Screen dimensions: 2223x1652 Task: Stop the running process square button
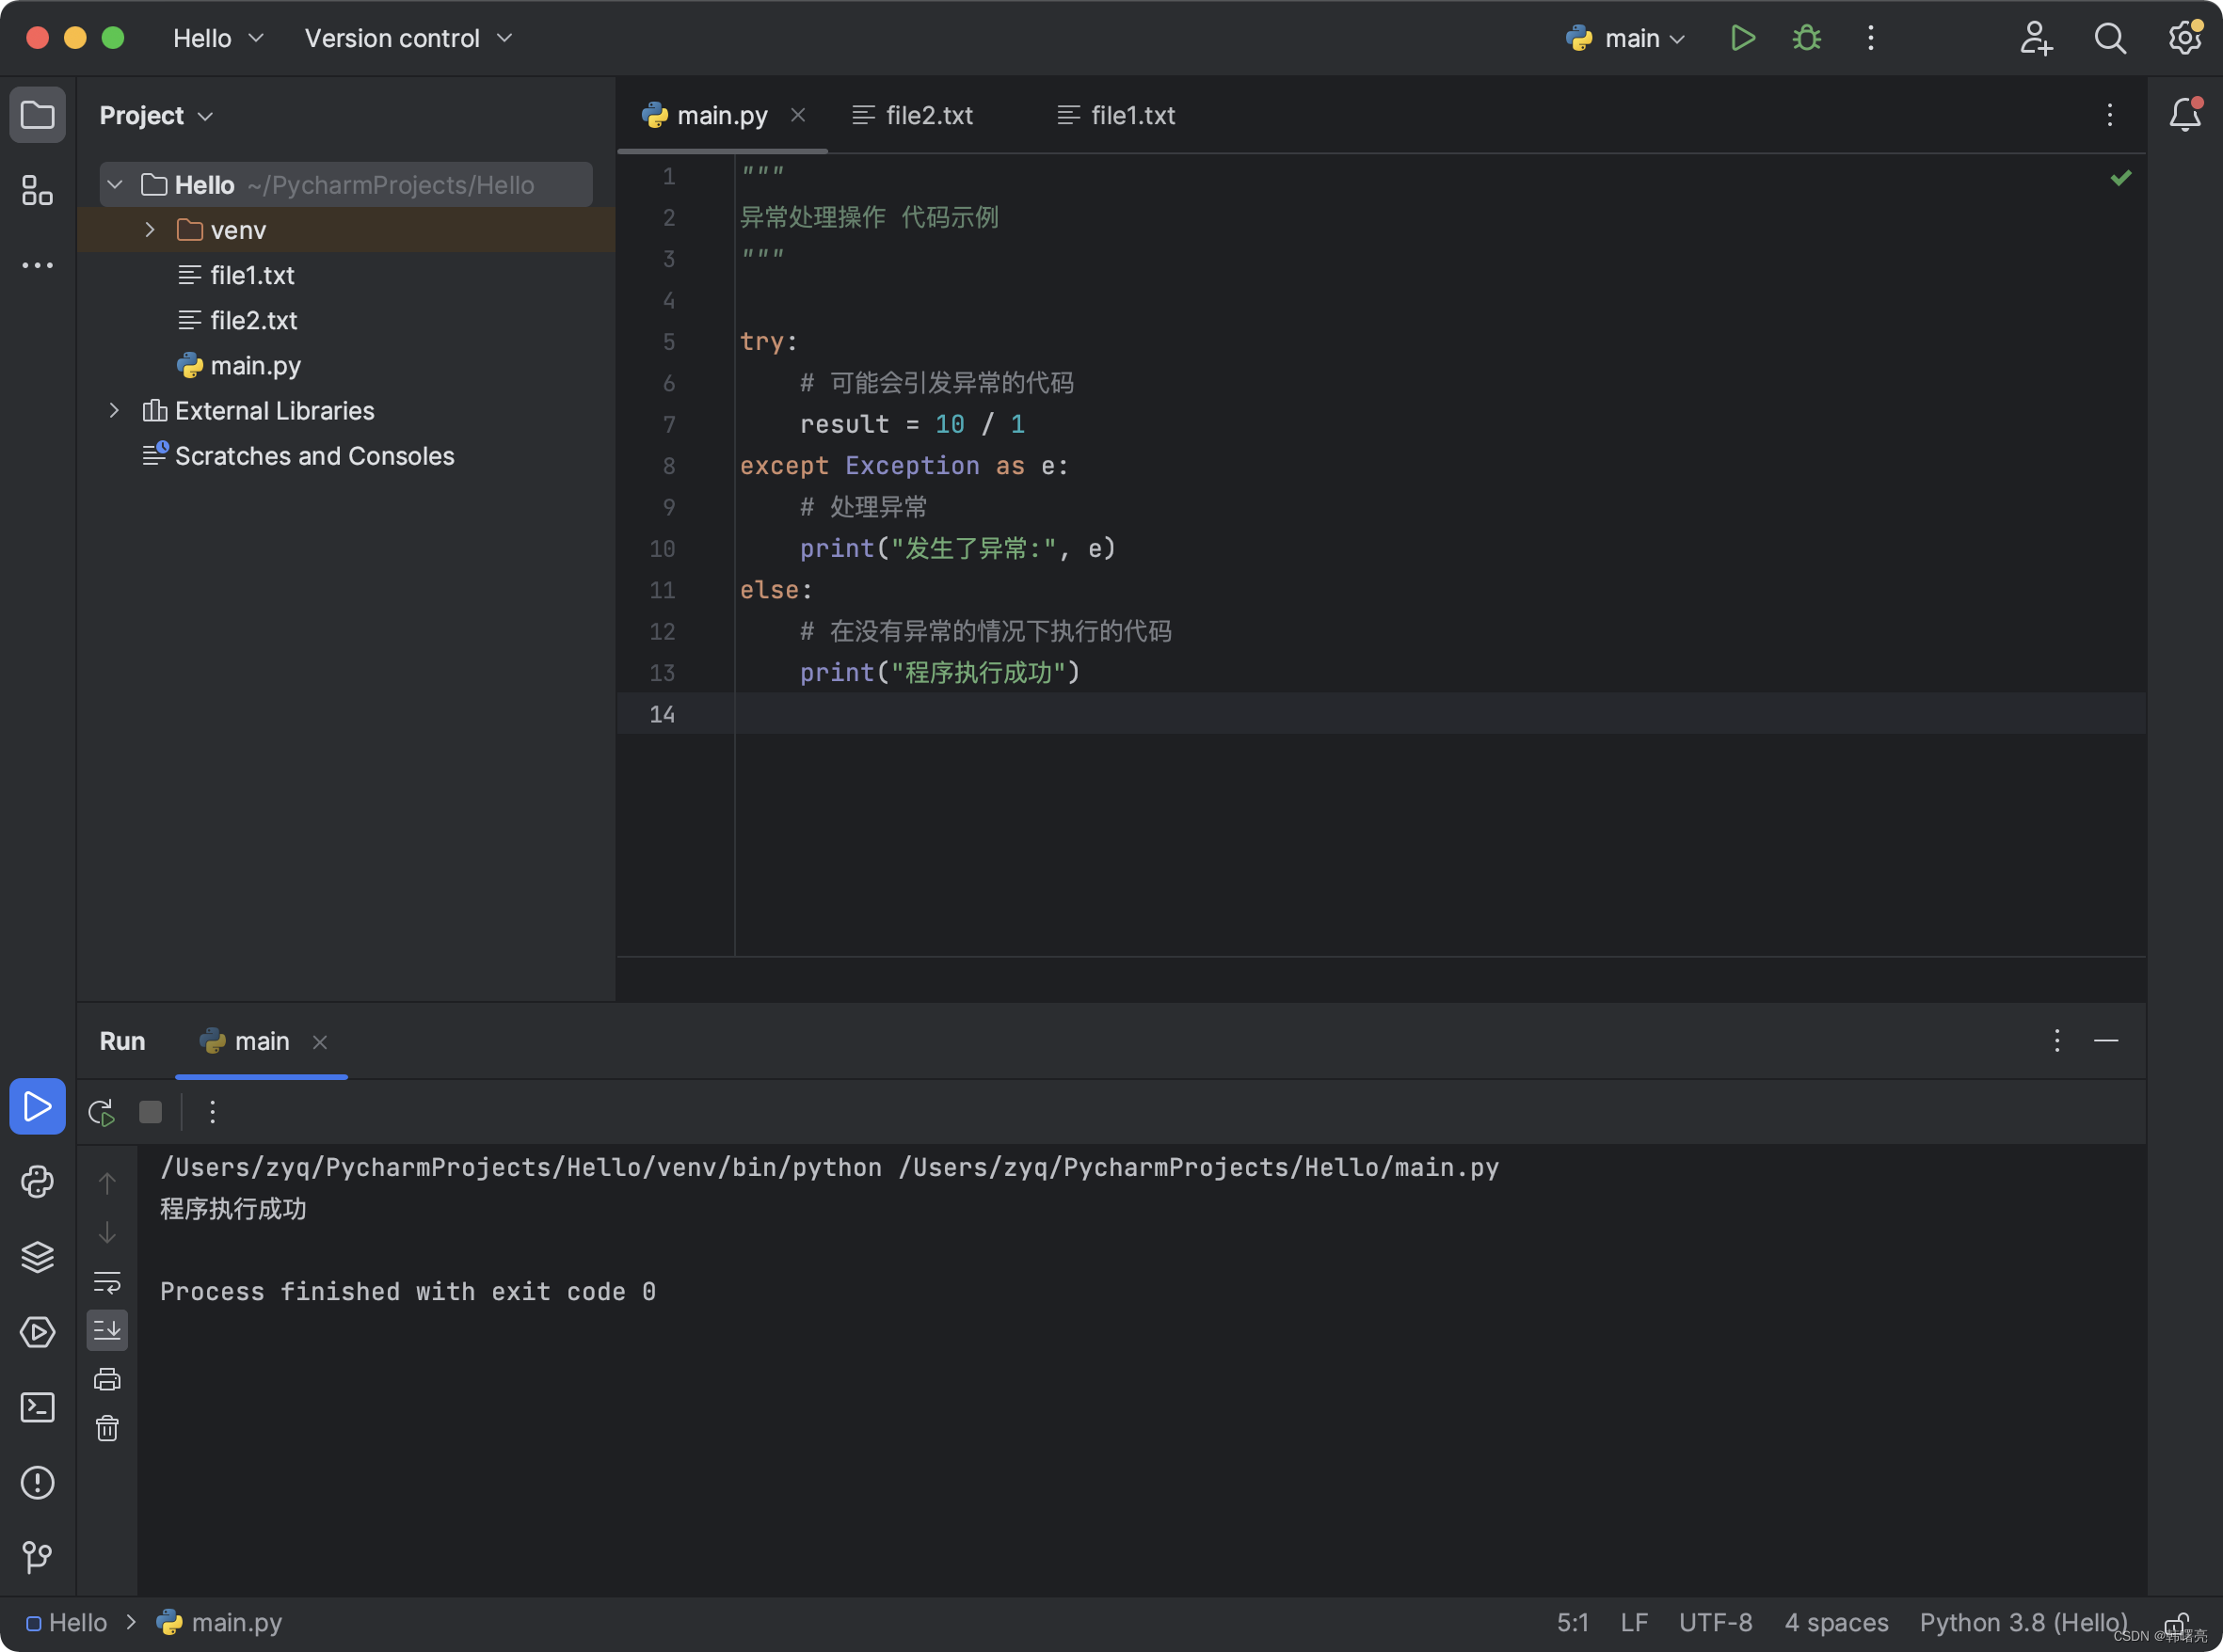pos(150,1112)
